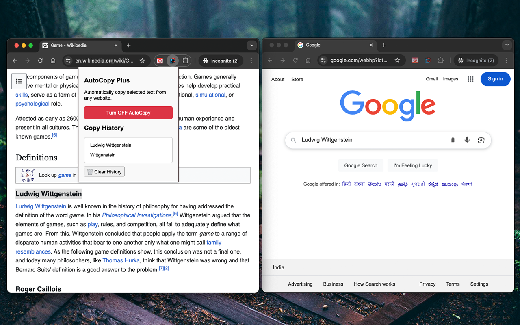The image size is (520, 325).
Task: Click the AutoCopy extension icon in Google window
Action: [x=428, y=61]
